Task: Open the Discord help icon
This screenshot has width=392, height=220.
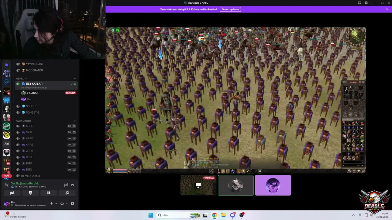Action: (x=366, y=3)
